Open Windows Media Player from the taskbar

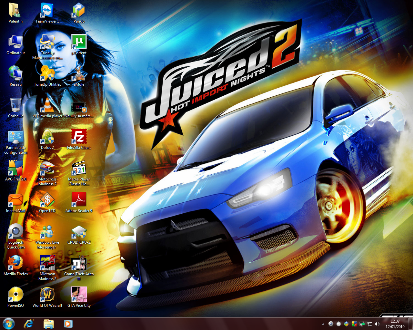click(x=68, y=324)
